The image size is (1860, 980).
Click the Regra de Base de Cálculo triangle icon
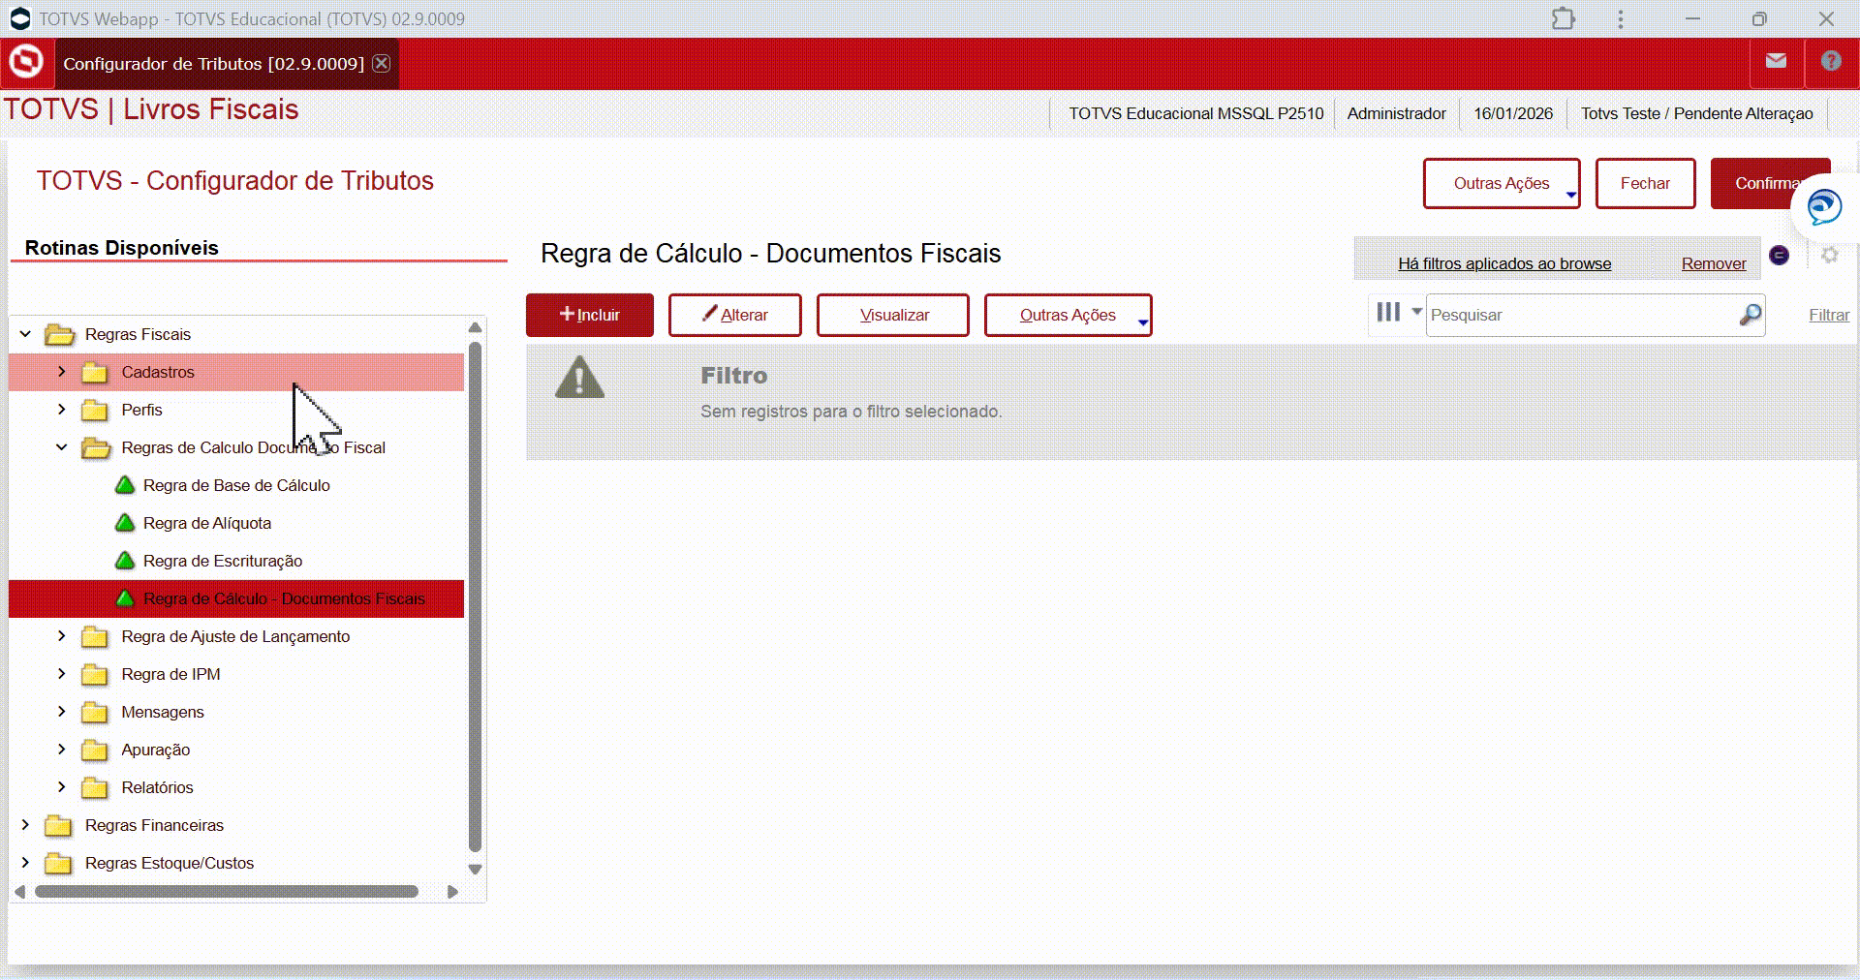point(125,485)
